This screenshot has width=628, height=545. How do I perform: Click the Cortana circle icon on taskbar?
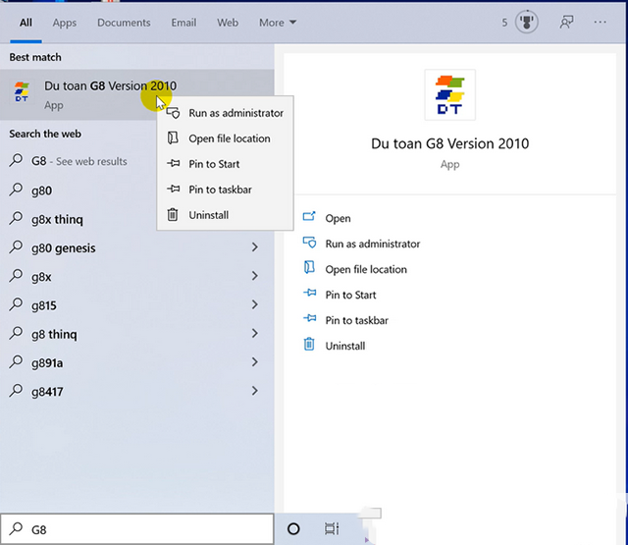(x=293, y=529)
